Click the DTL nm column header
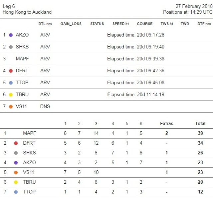 coord(45,24)
